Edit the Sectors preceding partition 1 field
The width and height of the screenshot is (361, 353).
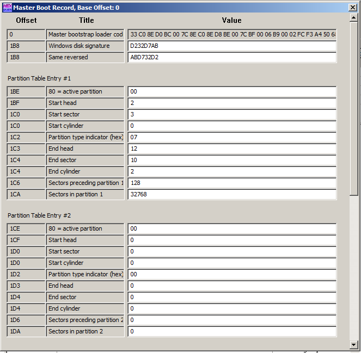(232, 183)
